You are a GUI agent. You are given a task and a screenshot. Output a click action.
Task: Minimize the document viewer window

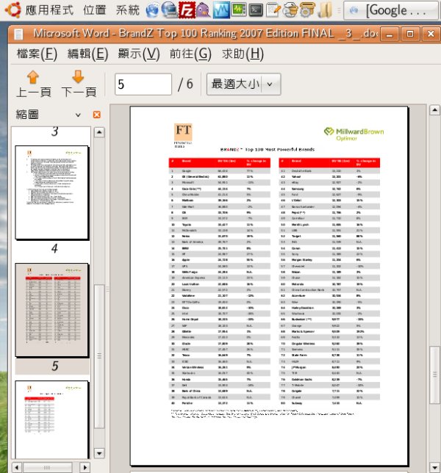pos(390,34)
